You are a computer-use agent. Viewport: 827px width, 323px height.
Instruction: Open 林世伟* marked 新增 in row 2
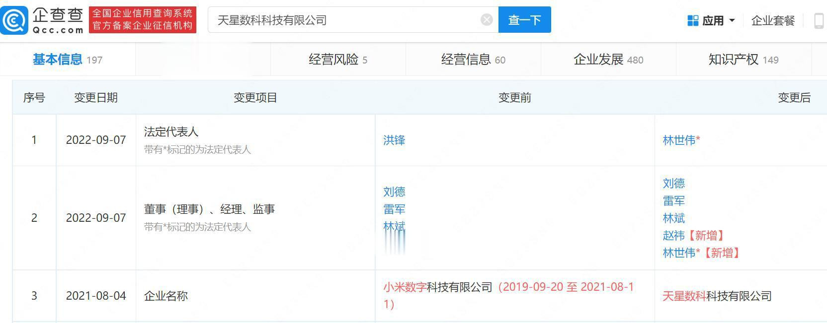pos(681,253)
